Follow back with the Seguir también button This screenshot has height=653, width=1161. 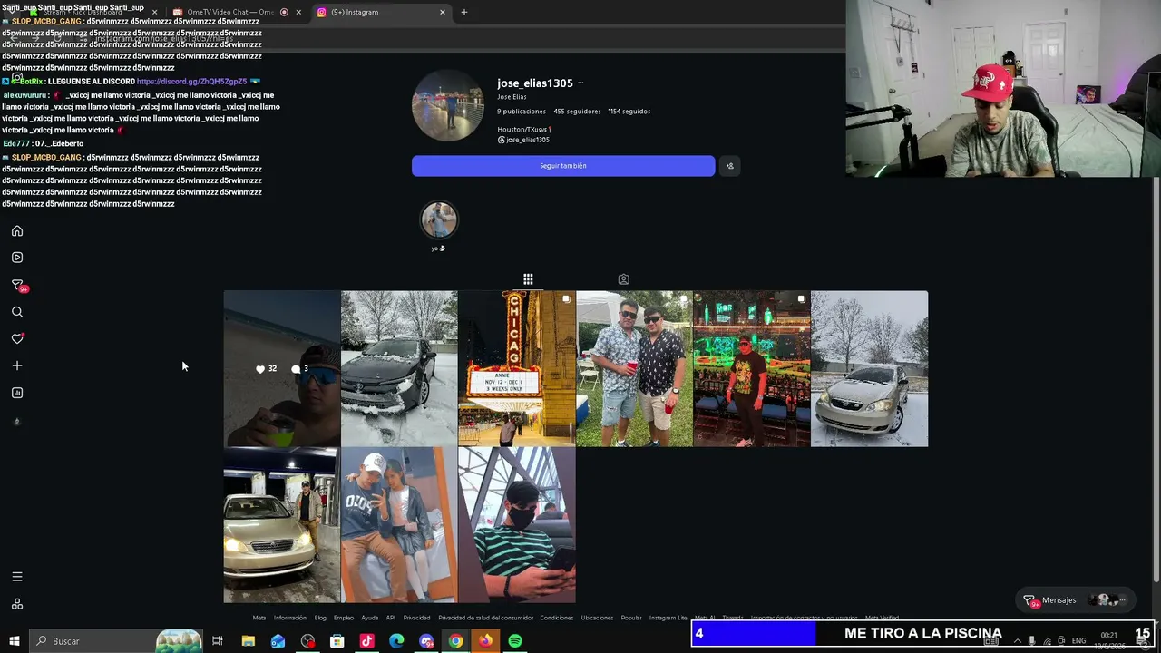tap(563, 166)
